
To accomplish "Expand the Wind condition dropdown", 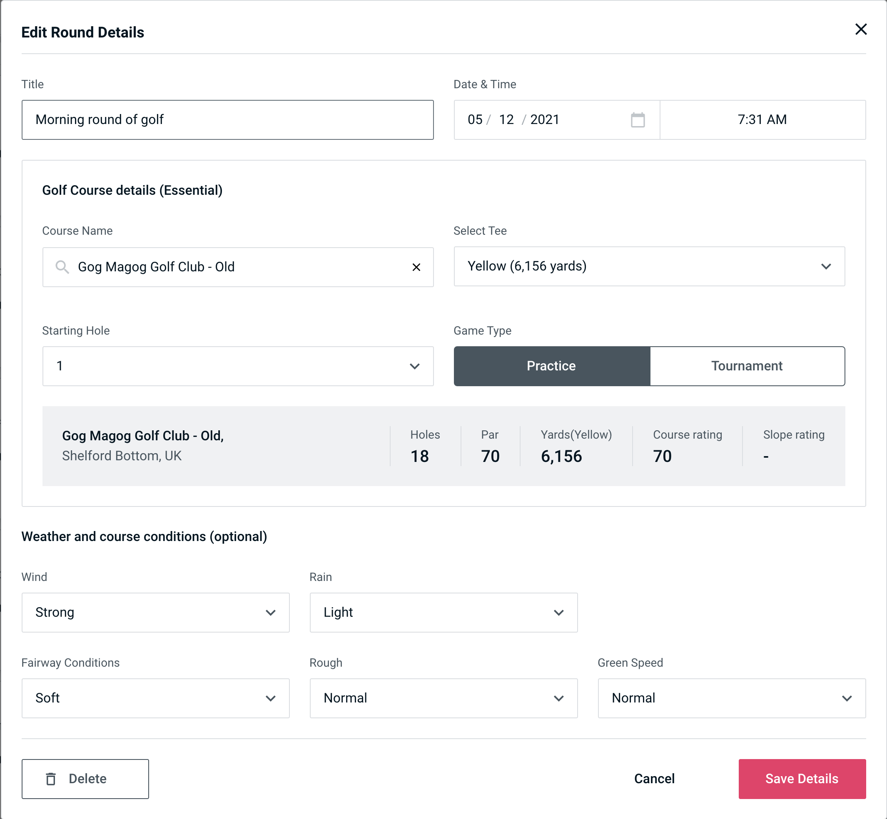I will [270, 612].
